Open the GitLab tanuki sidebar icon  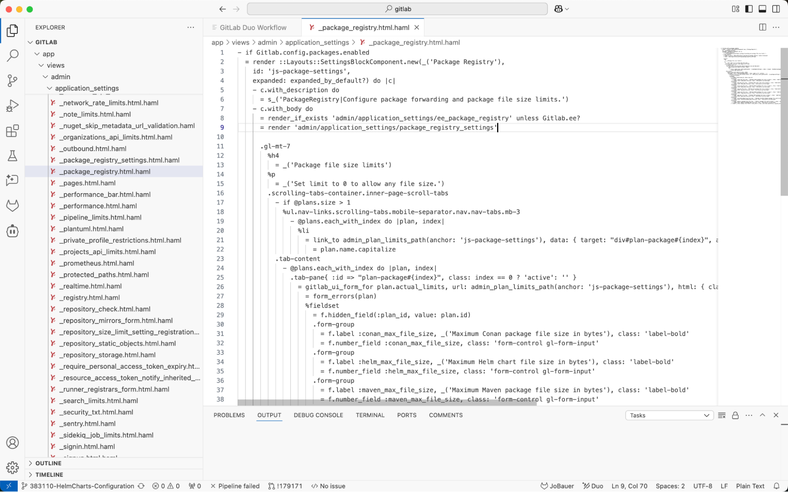(12, 206)
